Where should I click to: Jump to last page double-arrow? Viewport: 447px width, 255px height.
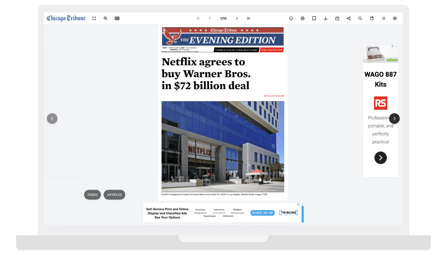point(248,18)
